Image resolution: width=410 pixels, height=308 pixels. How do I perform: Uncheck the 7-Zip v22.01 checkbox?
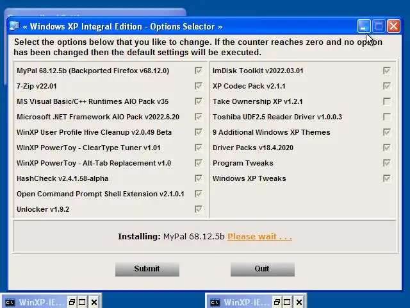click(x=198, y=86)
